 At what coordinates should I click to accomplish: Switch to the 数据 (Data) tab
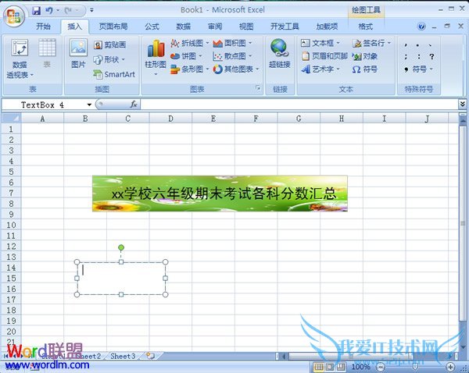pyautogui.click(x=184, y=27)
